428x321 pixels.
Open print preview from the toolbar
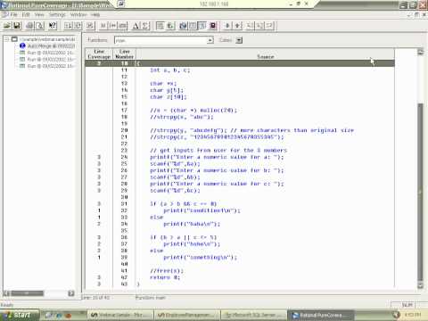[39, 26]
